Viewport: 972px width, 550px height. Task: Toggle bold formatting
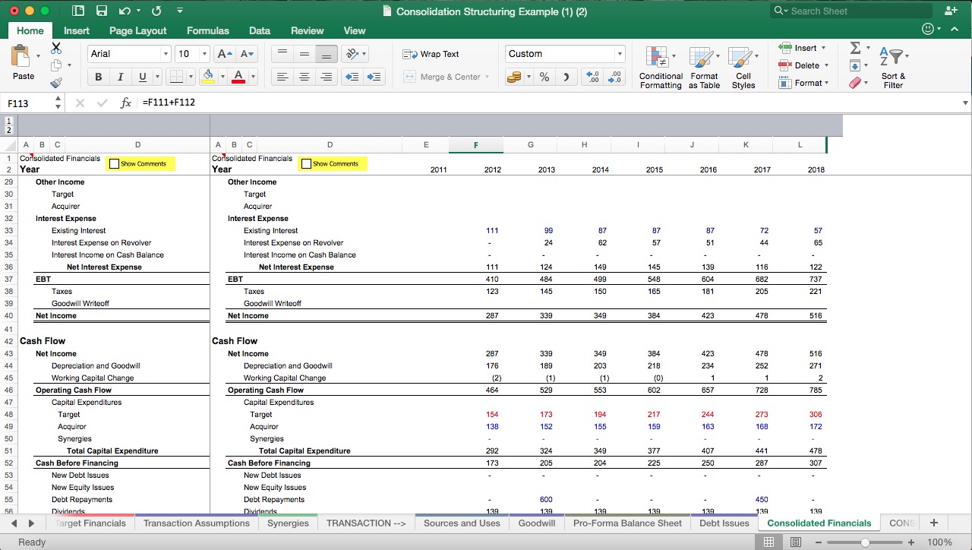(x=98, y=77)
